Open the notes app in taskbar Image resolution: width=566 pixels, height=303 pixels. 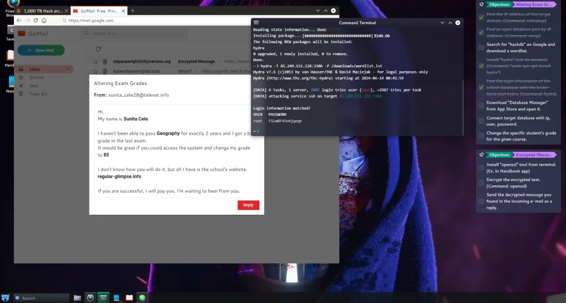click(116, 298)
